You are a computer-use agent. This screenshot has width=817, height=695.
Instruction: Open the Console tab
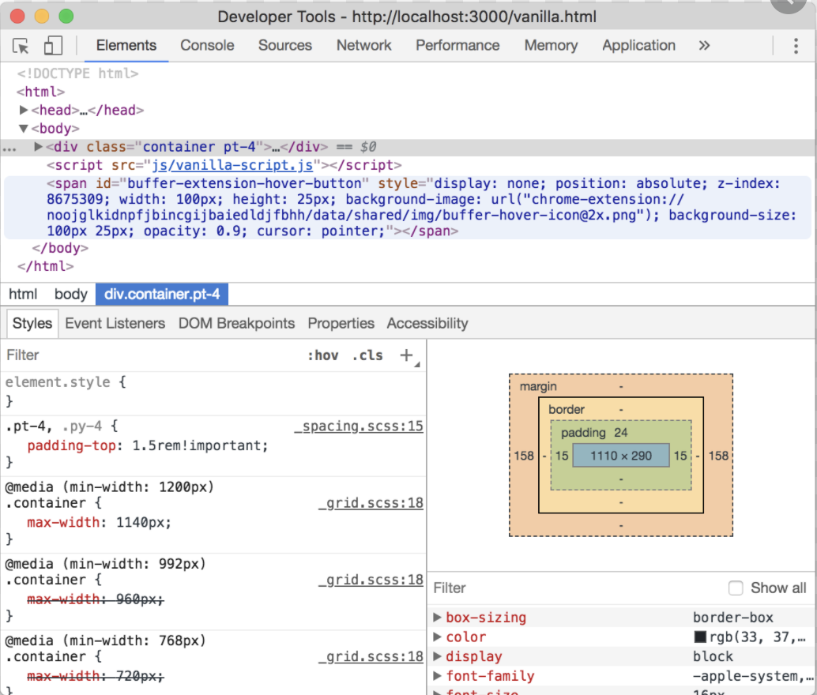[207, 45]
